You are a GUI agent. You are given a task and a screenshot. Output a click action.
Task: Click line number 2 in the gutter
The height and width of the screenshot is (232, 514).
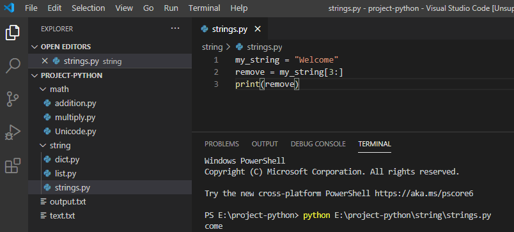215,72
